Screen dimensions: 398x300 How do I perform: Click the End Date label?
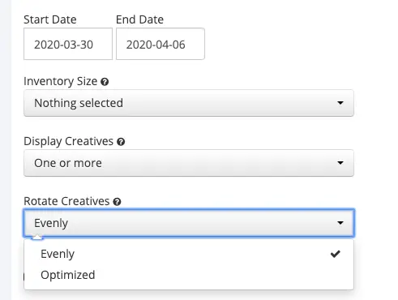click(139, 19)
